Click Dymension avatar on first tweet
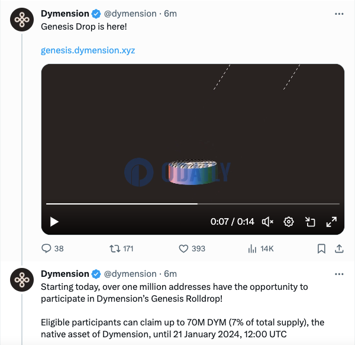355x345 pixels. point(22,20)
